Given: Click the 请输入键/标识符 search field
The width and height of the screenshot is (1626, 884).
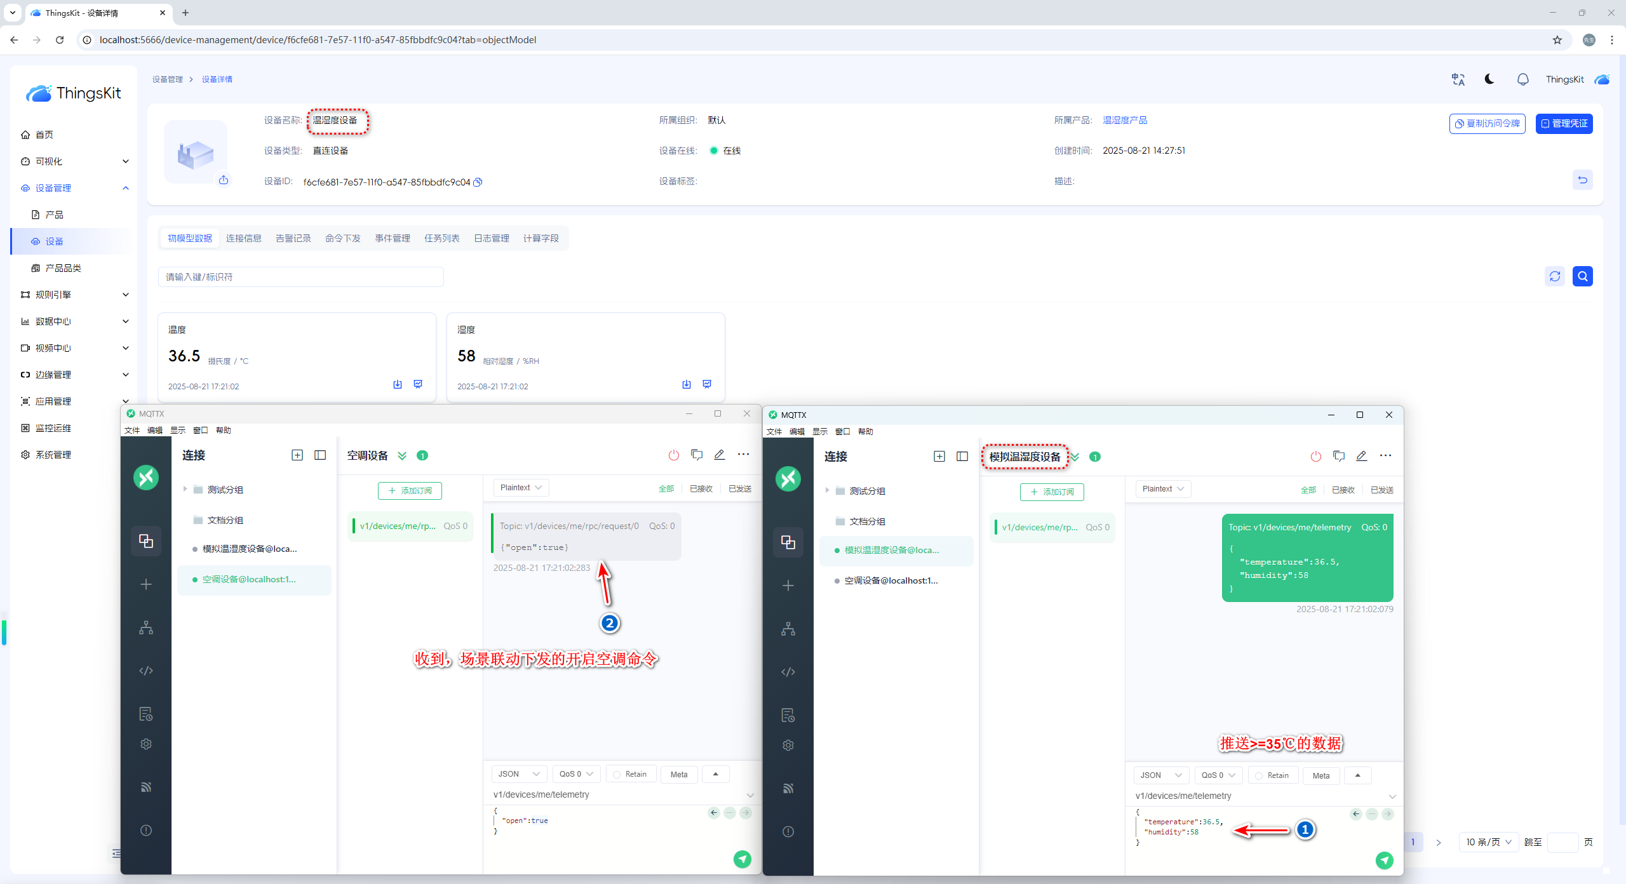Looking at the screenshot, I should (300, 277).
